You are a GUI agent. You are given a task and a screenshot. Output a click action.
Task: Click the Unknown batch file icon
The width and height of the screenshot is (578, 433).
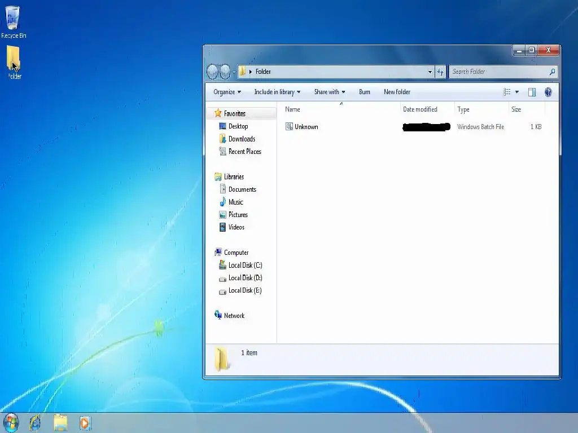(x=290, y=127)
